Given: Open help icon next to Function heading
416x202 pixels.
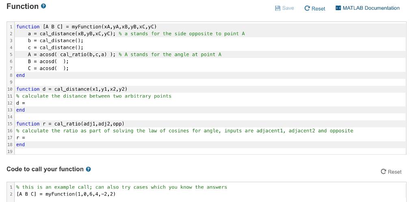Looking at the screenshot, I should tap(43, 6).
